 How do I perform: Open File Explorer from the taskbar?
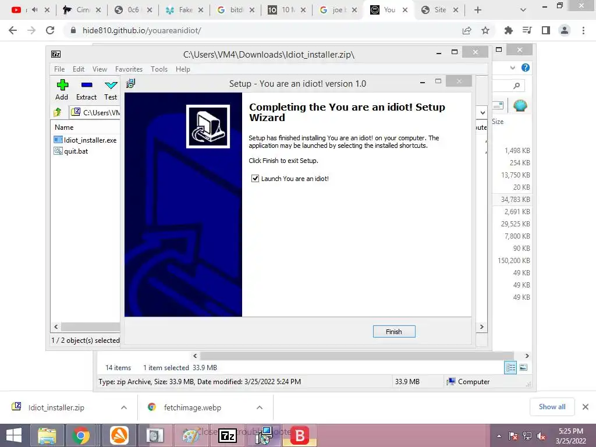coord(47,435)
